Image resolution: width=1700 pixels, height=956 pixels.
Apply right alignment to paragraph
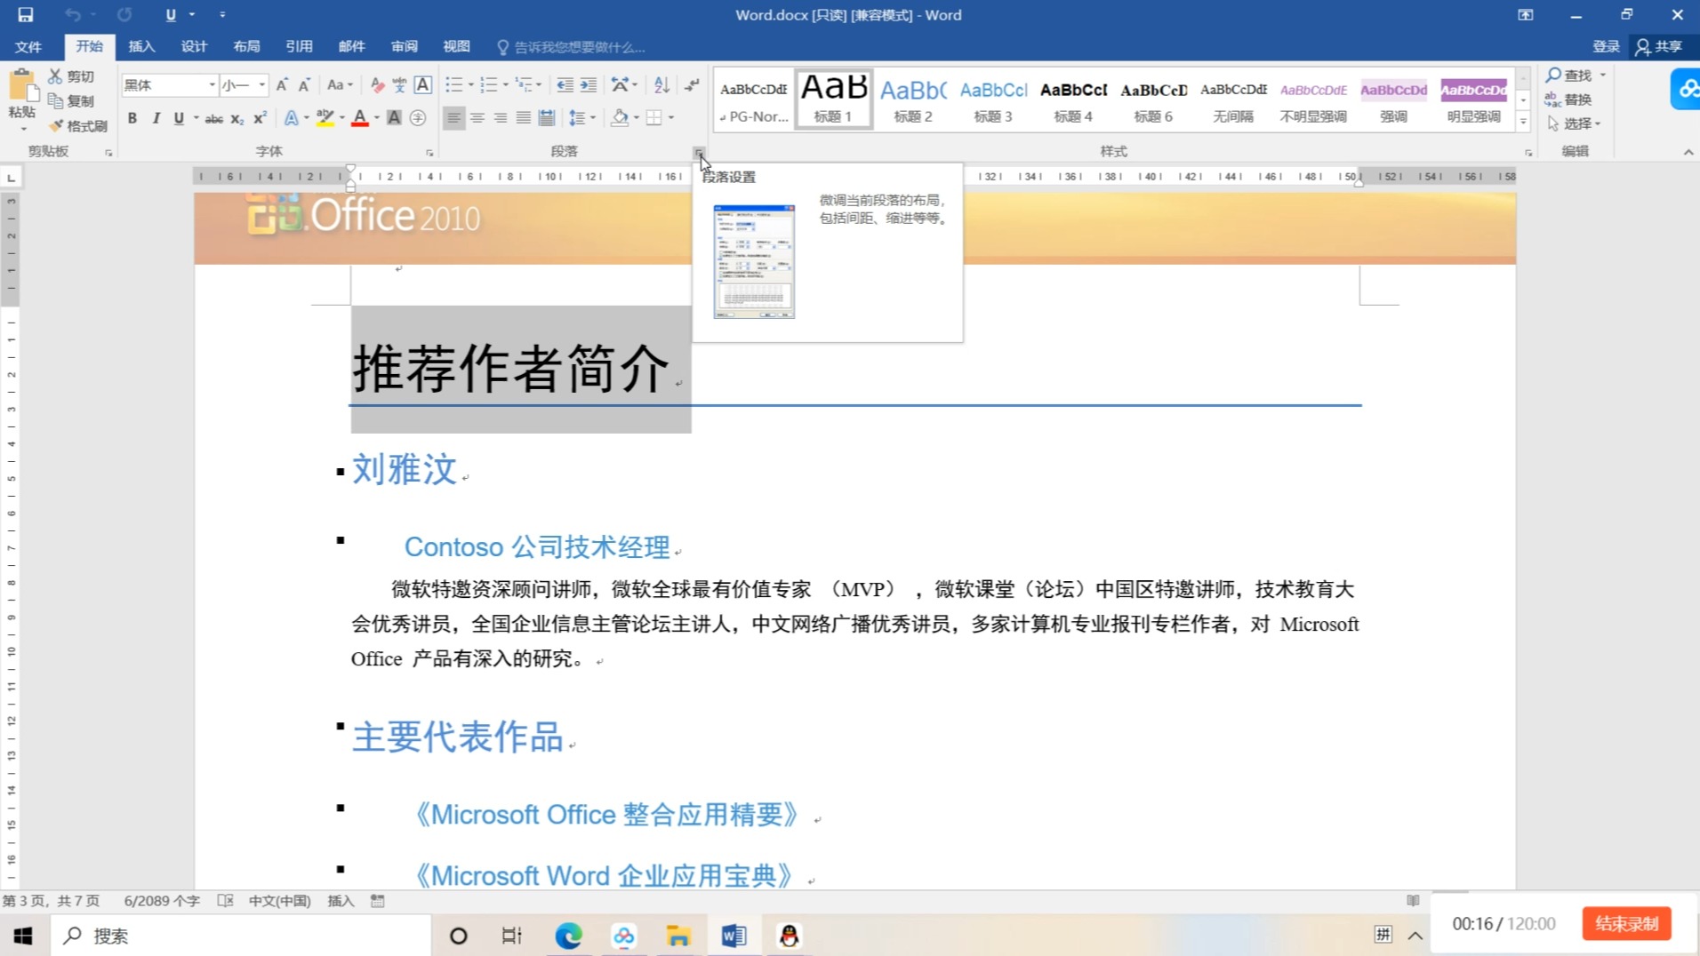(501, 117)
